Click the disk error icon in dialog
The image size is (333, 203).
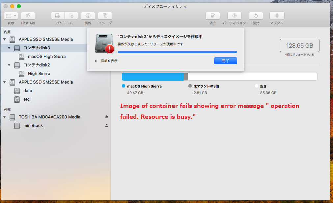pyautogui.click(x=104, y=43)
